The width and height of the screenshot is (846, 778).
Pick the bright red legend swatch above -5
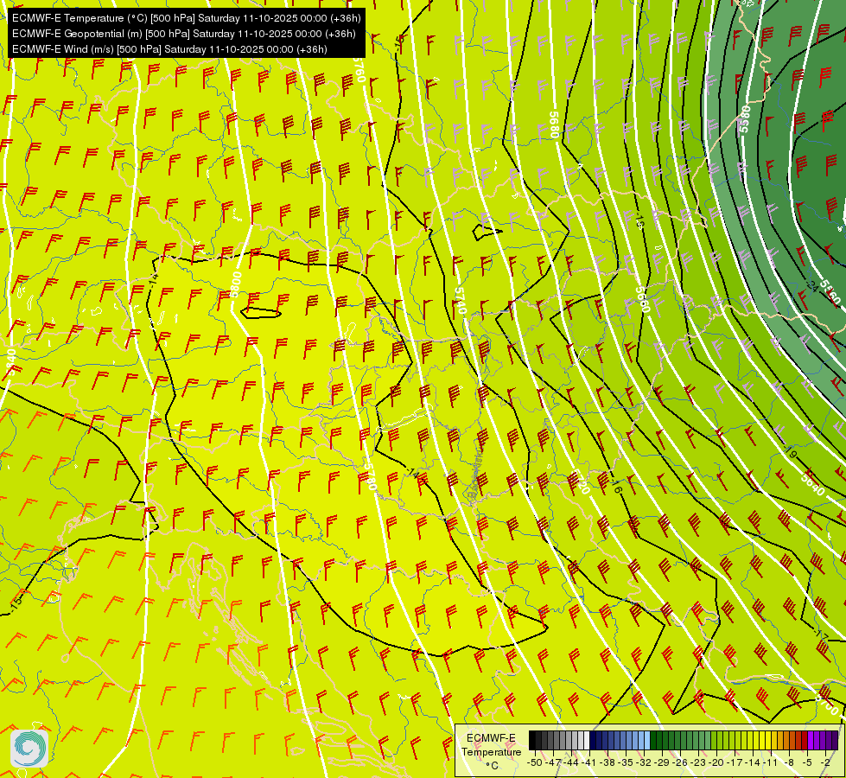point(805,740)
